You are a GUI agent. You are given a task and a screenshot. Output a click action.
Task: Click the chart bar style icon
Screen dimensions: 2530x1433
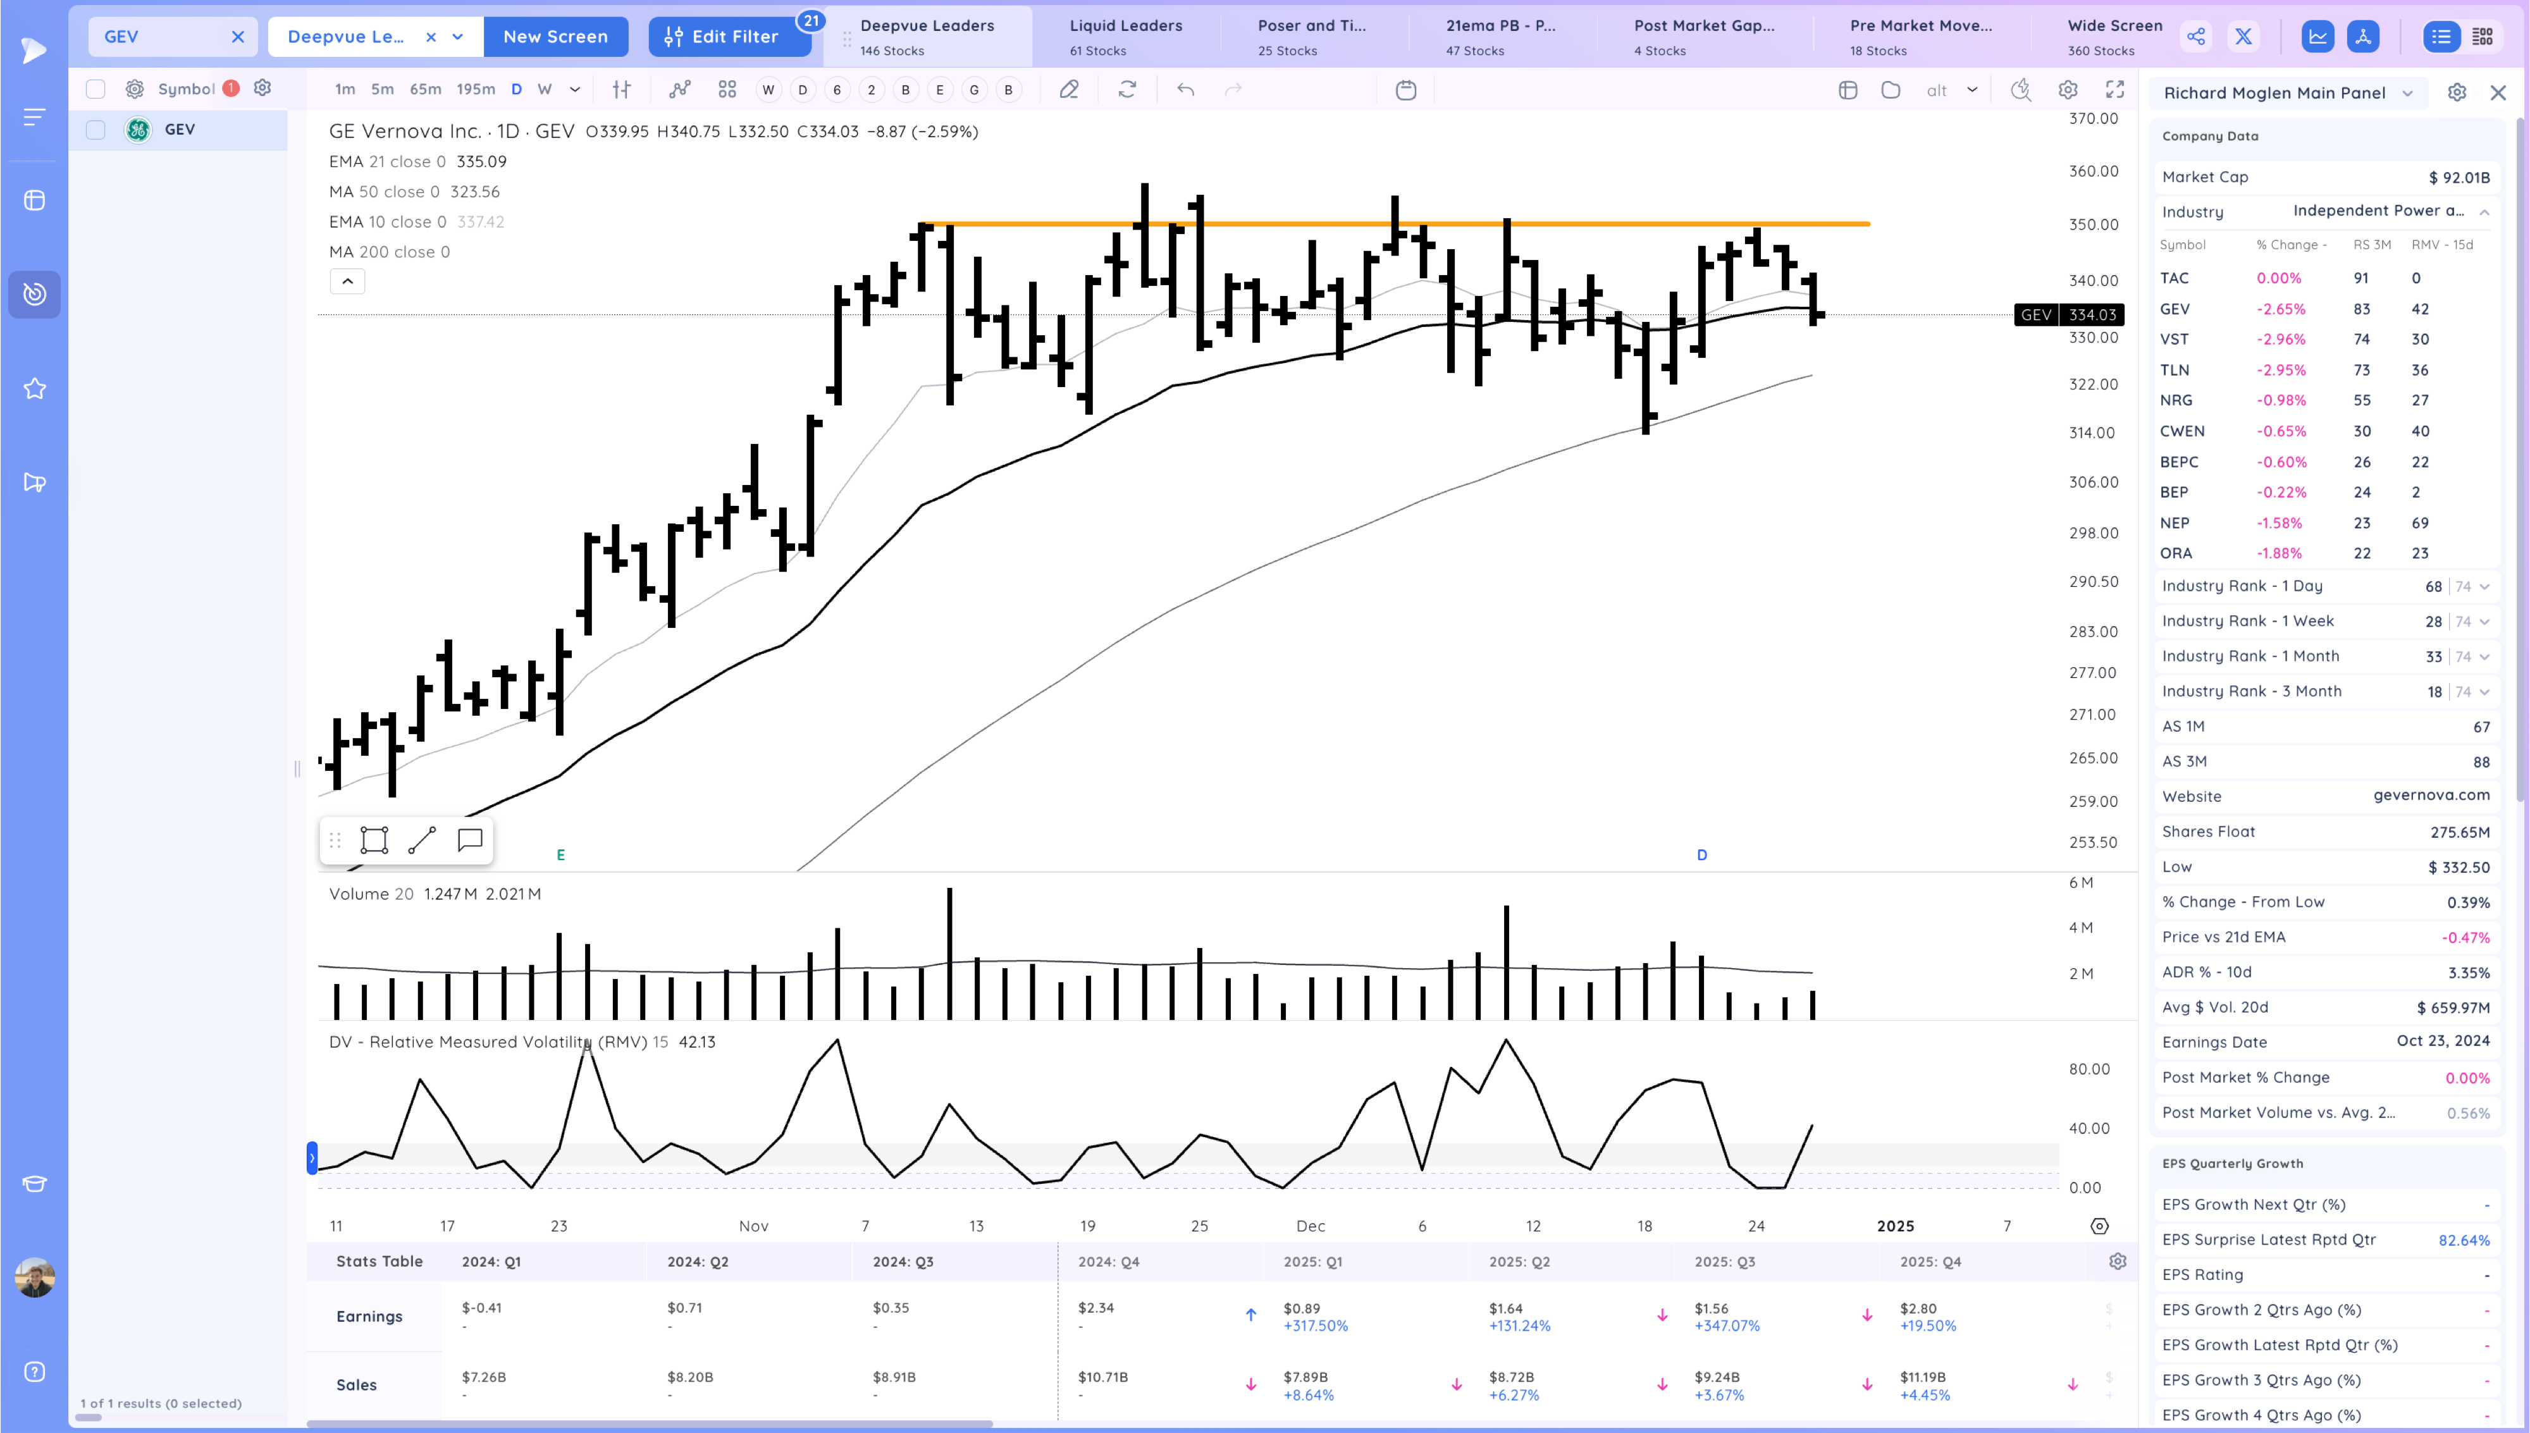pyautogui.click(x=621, y=90)
